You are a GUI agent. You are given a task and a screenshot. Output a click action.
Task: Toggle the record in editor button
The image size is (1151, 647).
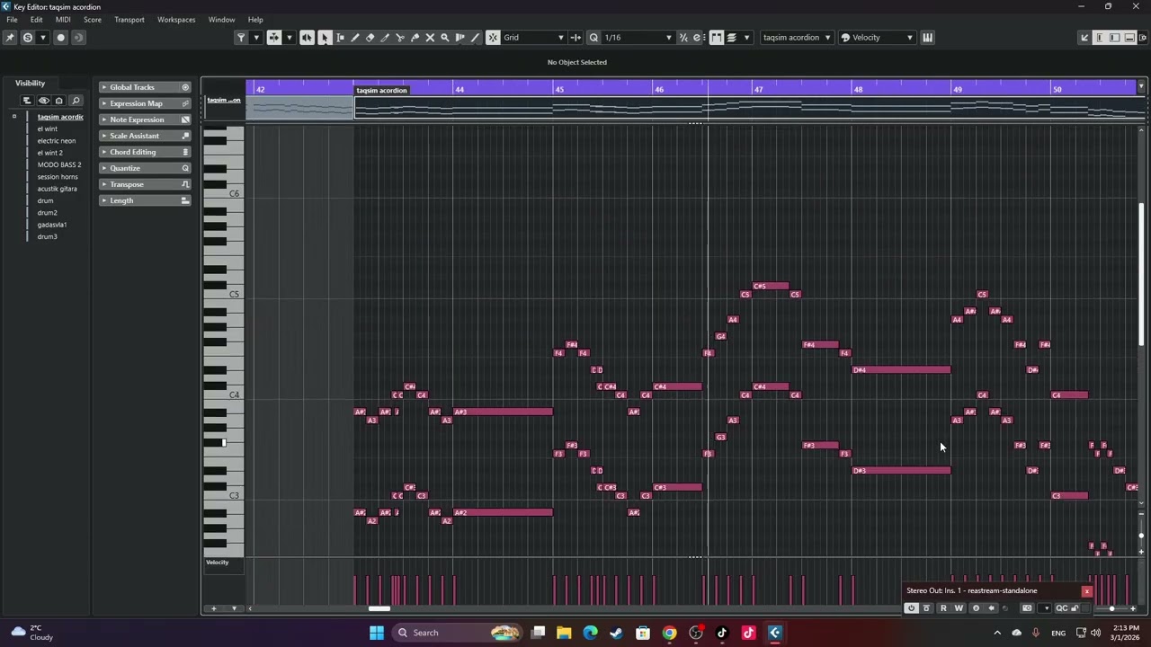point(60,38)
